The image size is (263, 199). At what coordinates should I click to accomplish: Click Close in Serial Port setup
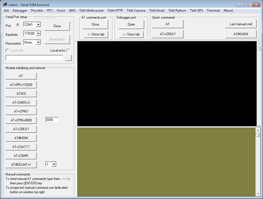(57, 26)
